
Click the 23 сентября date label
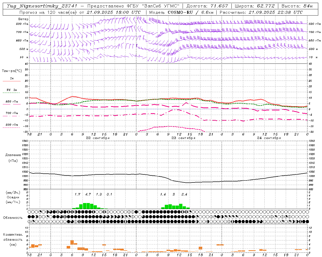(183, 138)
